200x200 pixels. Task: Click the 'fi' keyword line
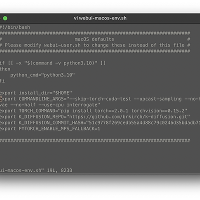point(2,81)
